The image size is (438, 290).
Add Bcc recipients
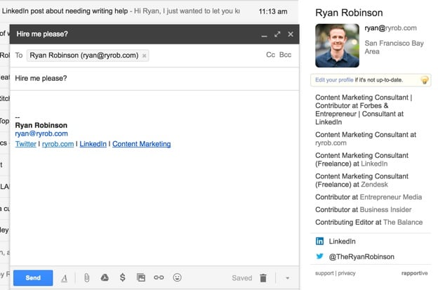click(285, 55)
